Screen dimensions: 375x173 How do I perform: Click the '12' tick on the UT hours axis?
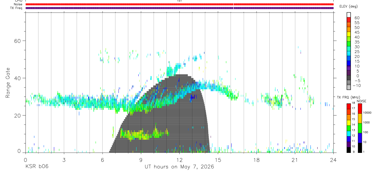point(180,160)
